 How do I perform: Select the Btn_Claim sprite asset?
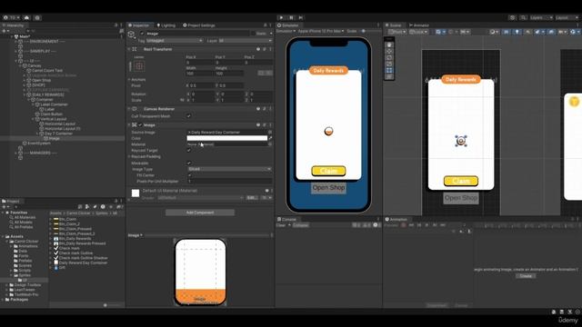point(67,219)
